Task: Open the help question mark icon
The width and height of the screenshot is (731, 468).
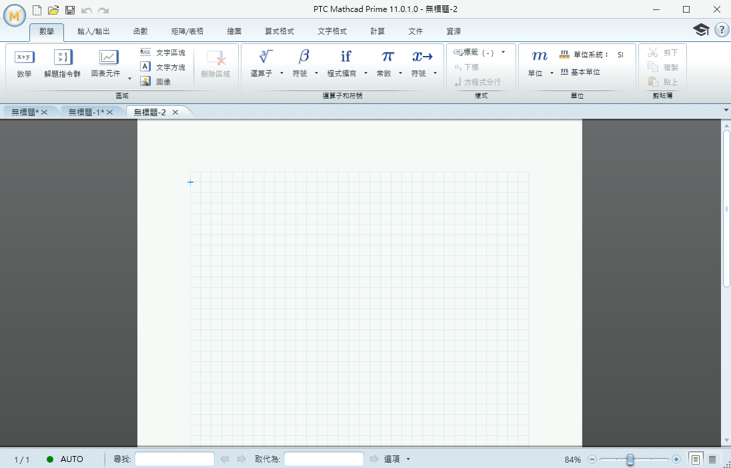Action: pyautogui.click(x=721, y=30)
